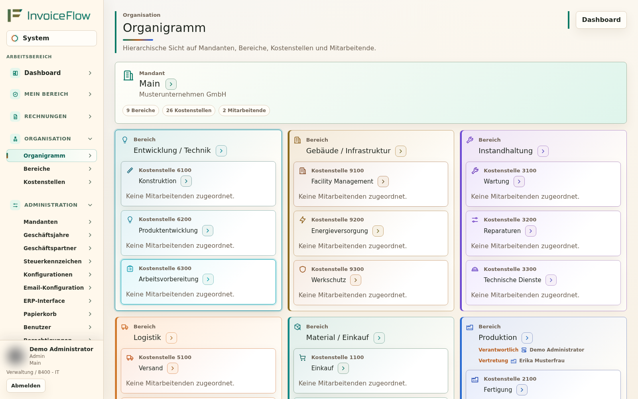Click the Arbeitsvorbereitung clipboard icon
This screenshot has height=399, width=638.
[x=130, y=269]
